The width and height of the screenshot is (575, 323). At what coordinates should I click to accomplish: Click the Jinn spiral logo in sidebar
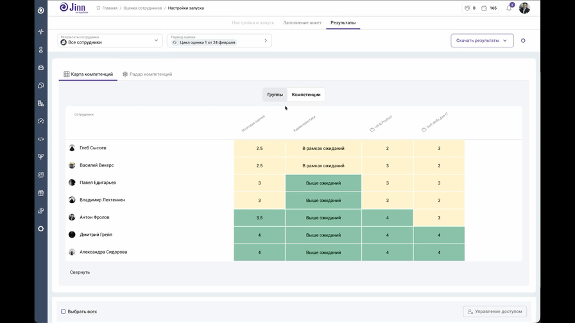40,10
